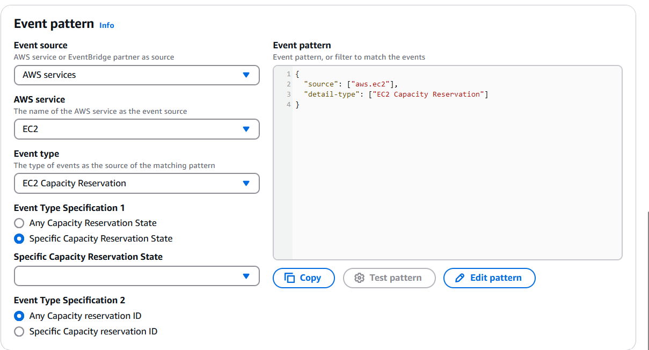Screen dimensions: 649x350
Task: Click the pencil icon on Edit pattern
Action: coord(460,278)
